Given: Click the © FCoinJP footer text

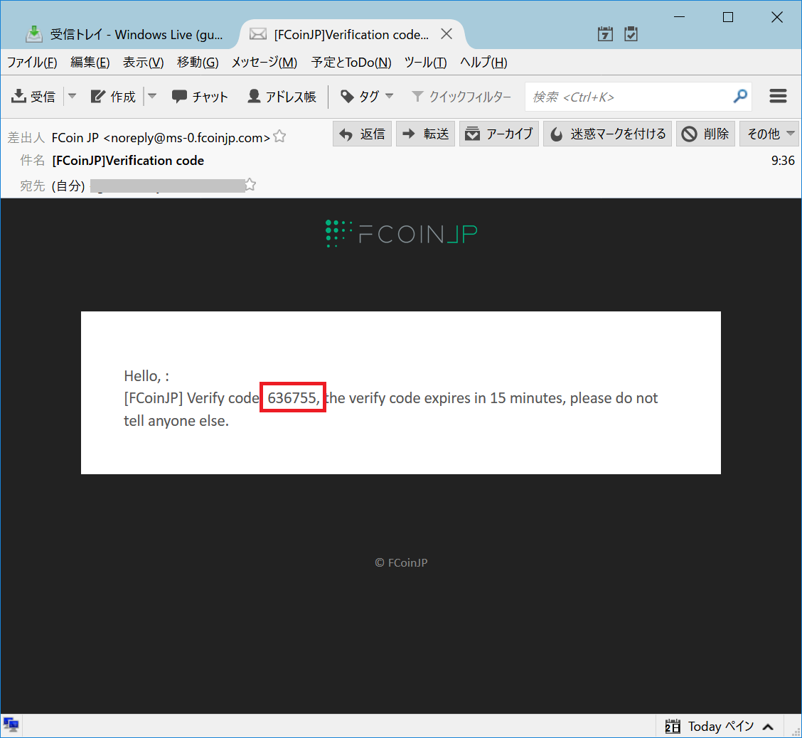Looking at the screenshot, I should [401, 562].
